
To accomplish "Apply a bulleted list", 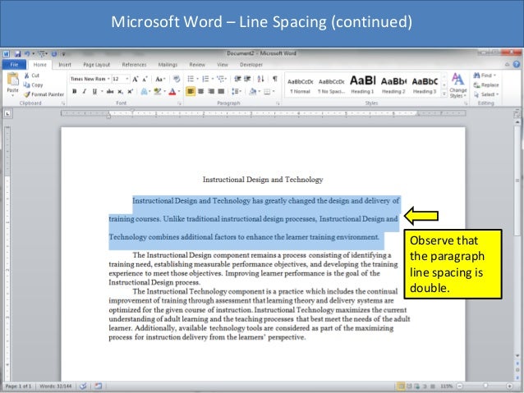I will pos(191,79).
